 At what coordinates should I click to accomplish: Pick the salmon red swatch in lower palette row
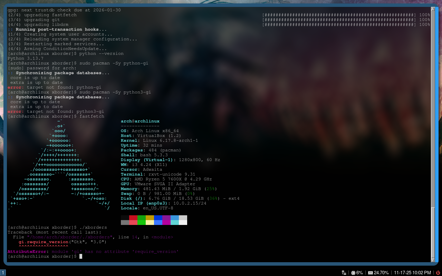(x=133, y=223)
